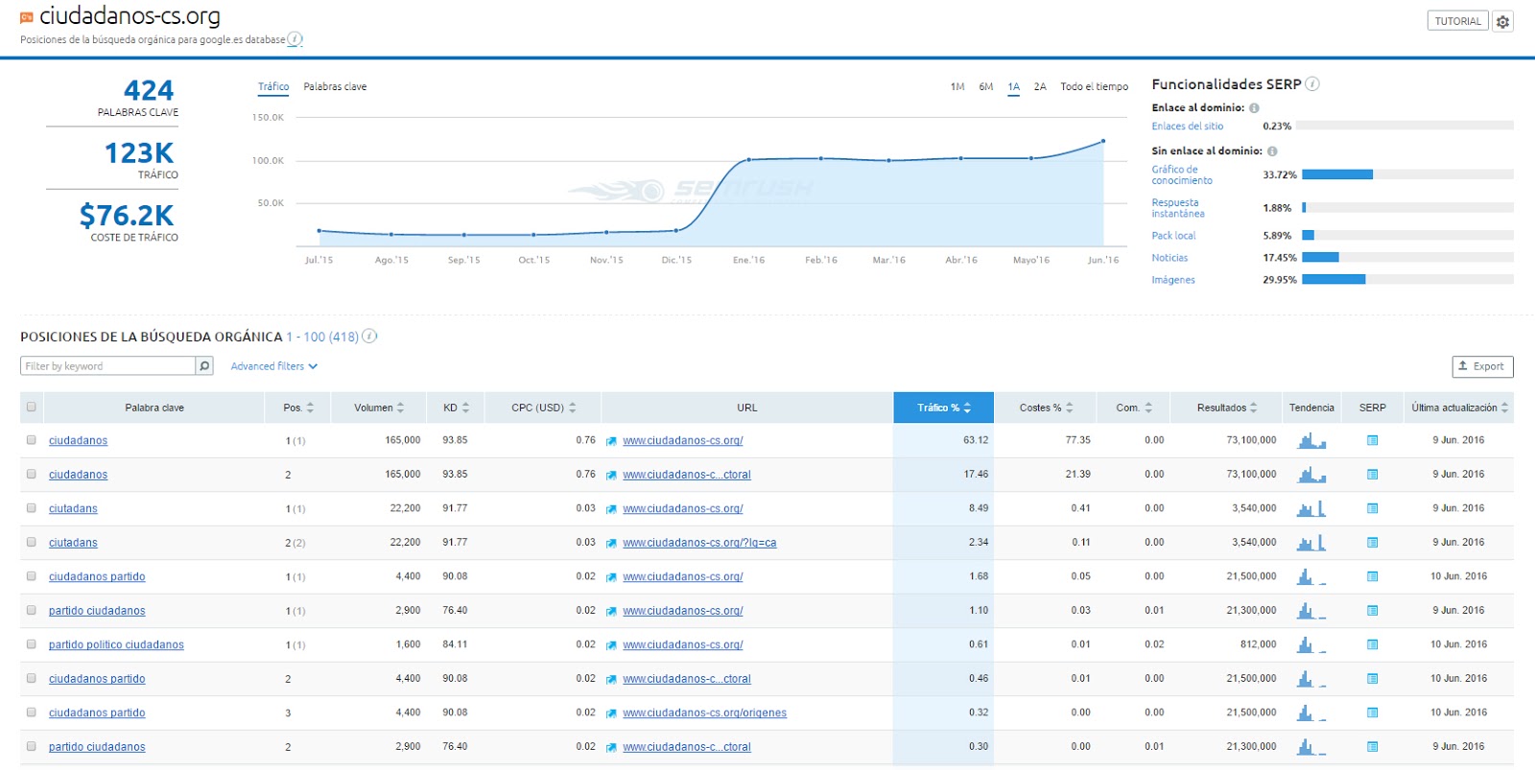The width and height of the screenshot is (1535, 770).
Task: Click the site favicon beside ciudadanos-cs.org title
Action: [27, 17]
